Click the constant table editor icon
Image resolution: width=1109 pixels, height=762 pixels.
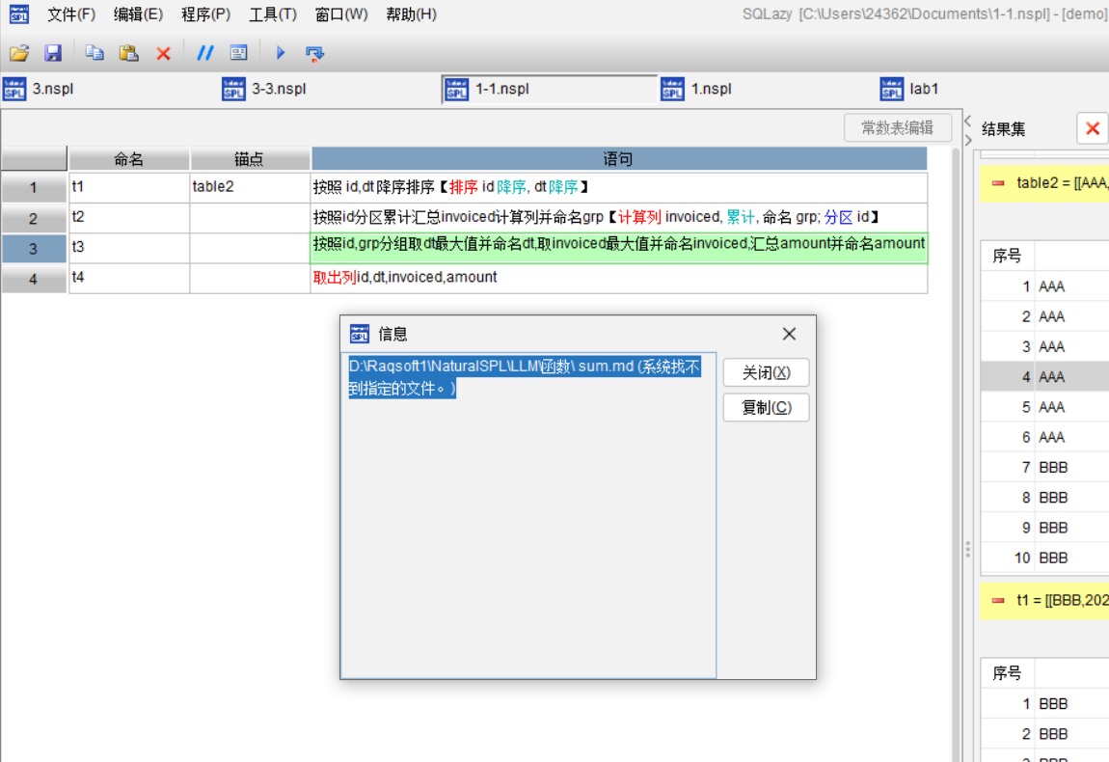coord(239,53)
